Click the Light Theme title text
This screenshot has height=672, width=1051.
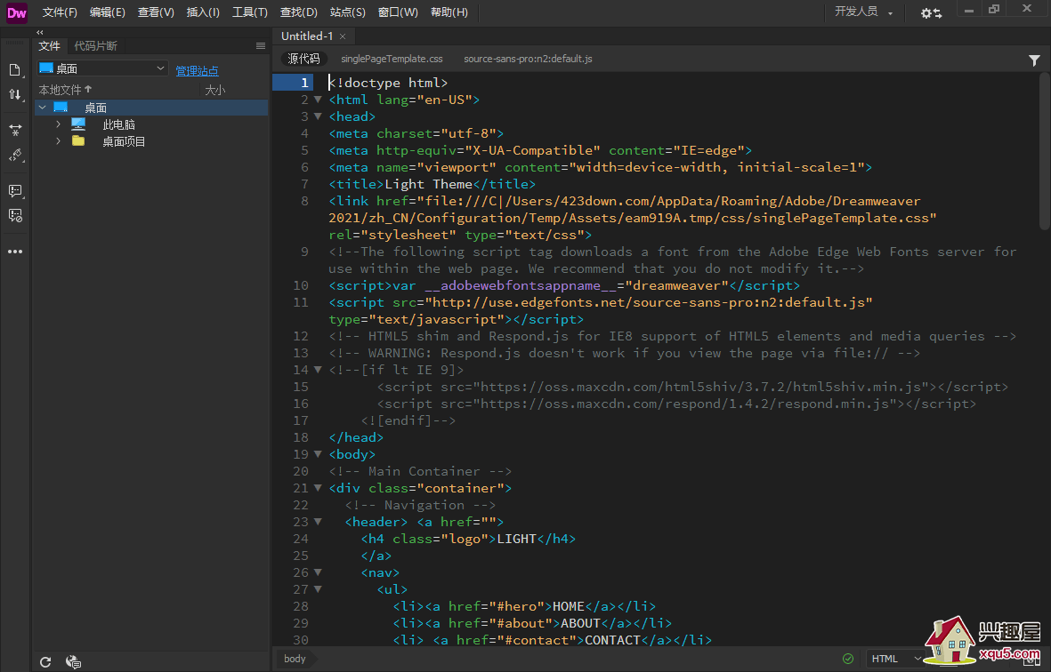point(428,184)
